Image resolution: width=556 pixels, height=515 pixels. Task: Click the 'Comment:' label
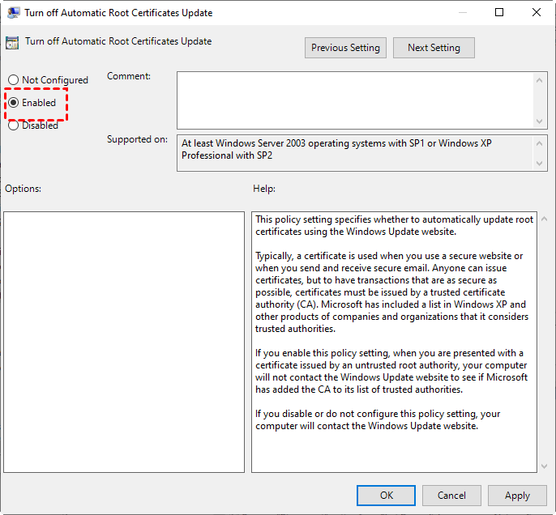pyautogui.click(x=129, y=76)
